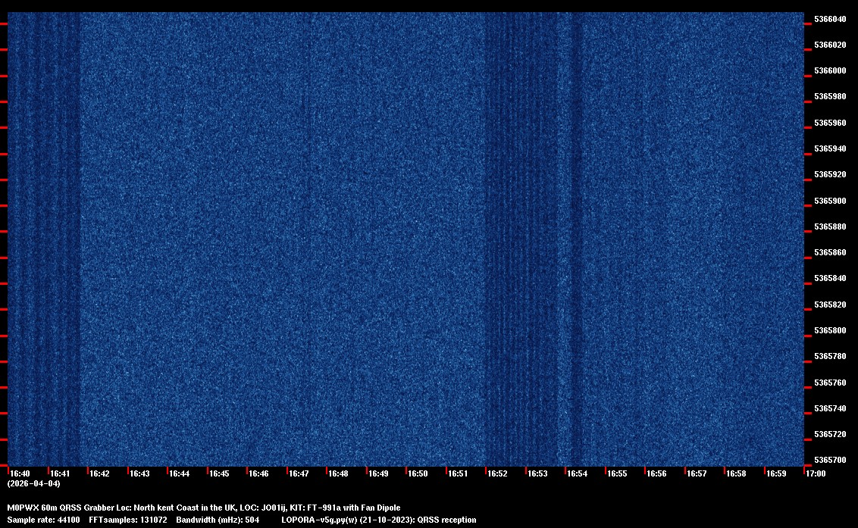
Task: Click the LOPORA-v5g.py(w) QRSS reception text
Action: (379, 520)
